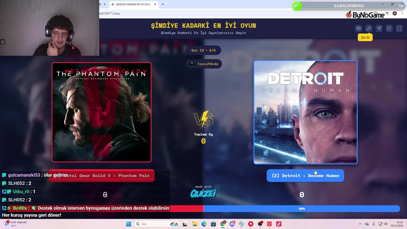Toggle fullscreen mode icon
This screenshot has width=407, height=229.
(x=399, y=29)
